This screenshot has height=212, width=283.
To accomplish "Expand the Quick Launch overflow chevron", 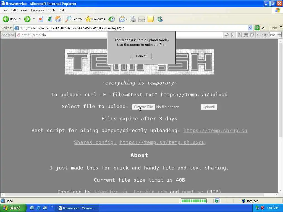I will click(x=51, y=206).
